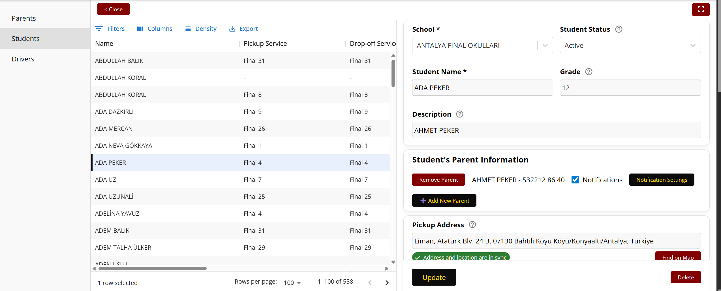Export the student list
Screen dimensions: 721x291
(x=243, y=29)
